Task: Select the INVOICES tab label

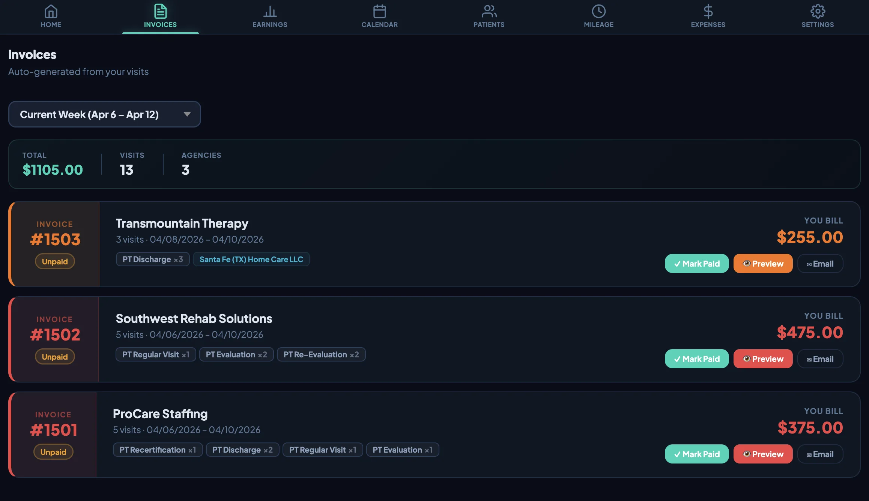Action: pos(160,25)
